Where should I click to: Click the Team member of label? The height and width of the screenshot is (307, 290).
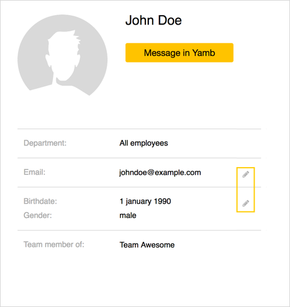click(54, 245)
